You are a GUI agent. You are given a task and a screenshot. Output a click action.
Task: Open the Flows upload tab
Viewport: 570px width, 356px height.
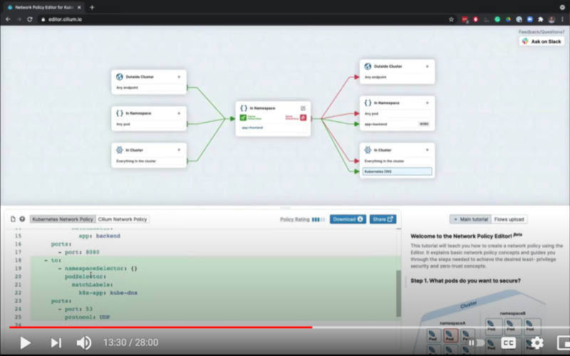[509, 219]
